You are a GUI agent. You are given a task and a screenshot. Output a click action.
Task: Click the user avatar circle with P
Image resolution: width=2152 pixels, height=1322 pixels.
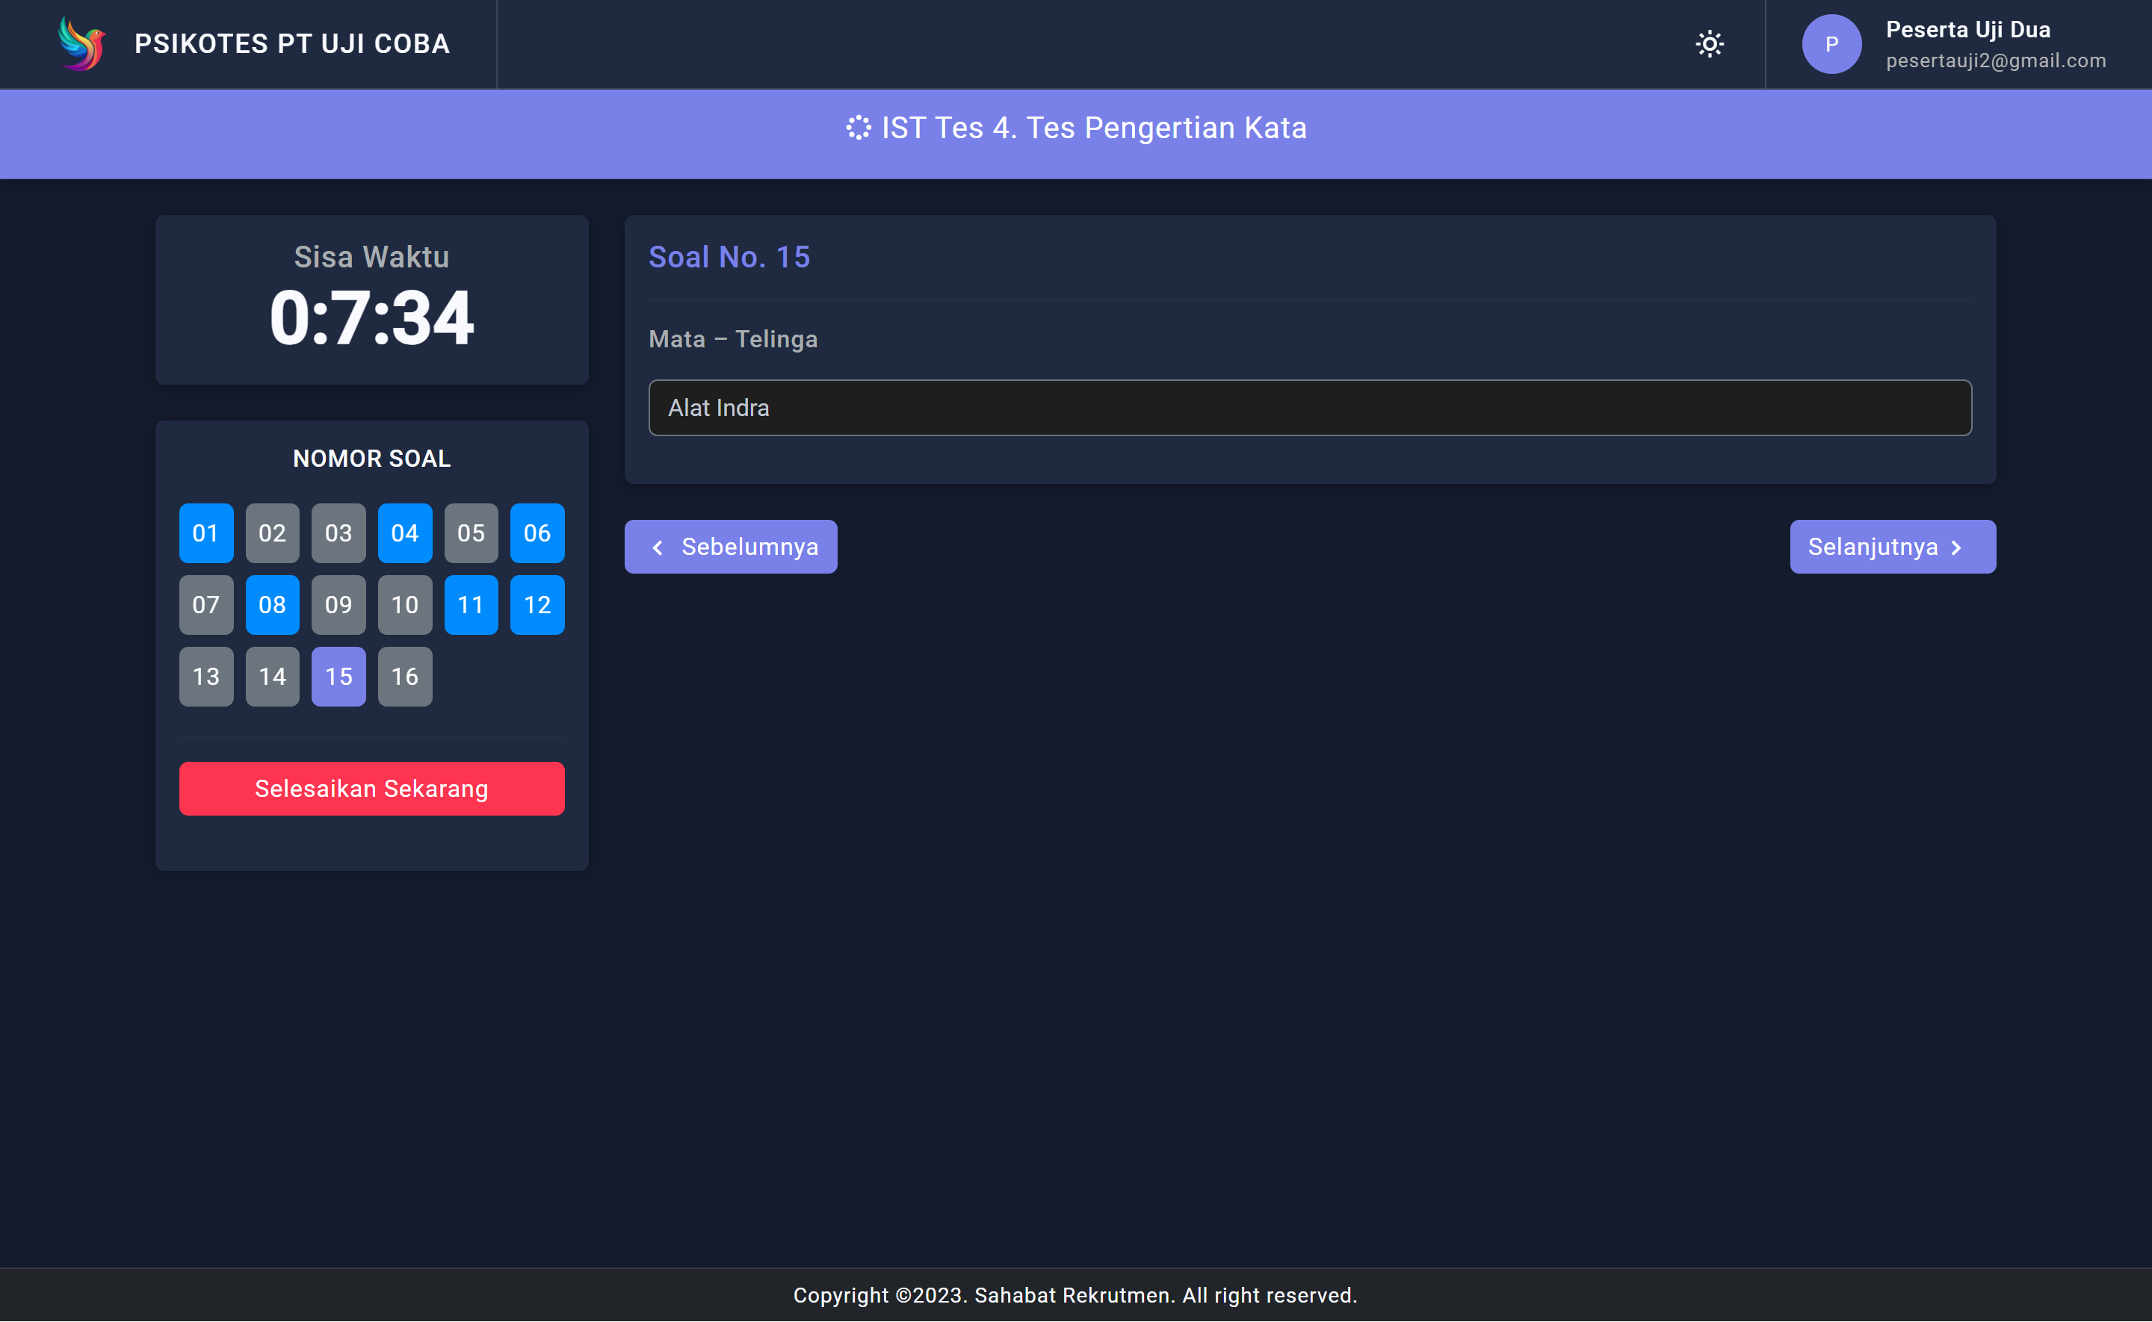[1831, 44]
